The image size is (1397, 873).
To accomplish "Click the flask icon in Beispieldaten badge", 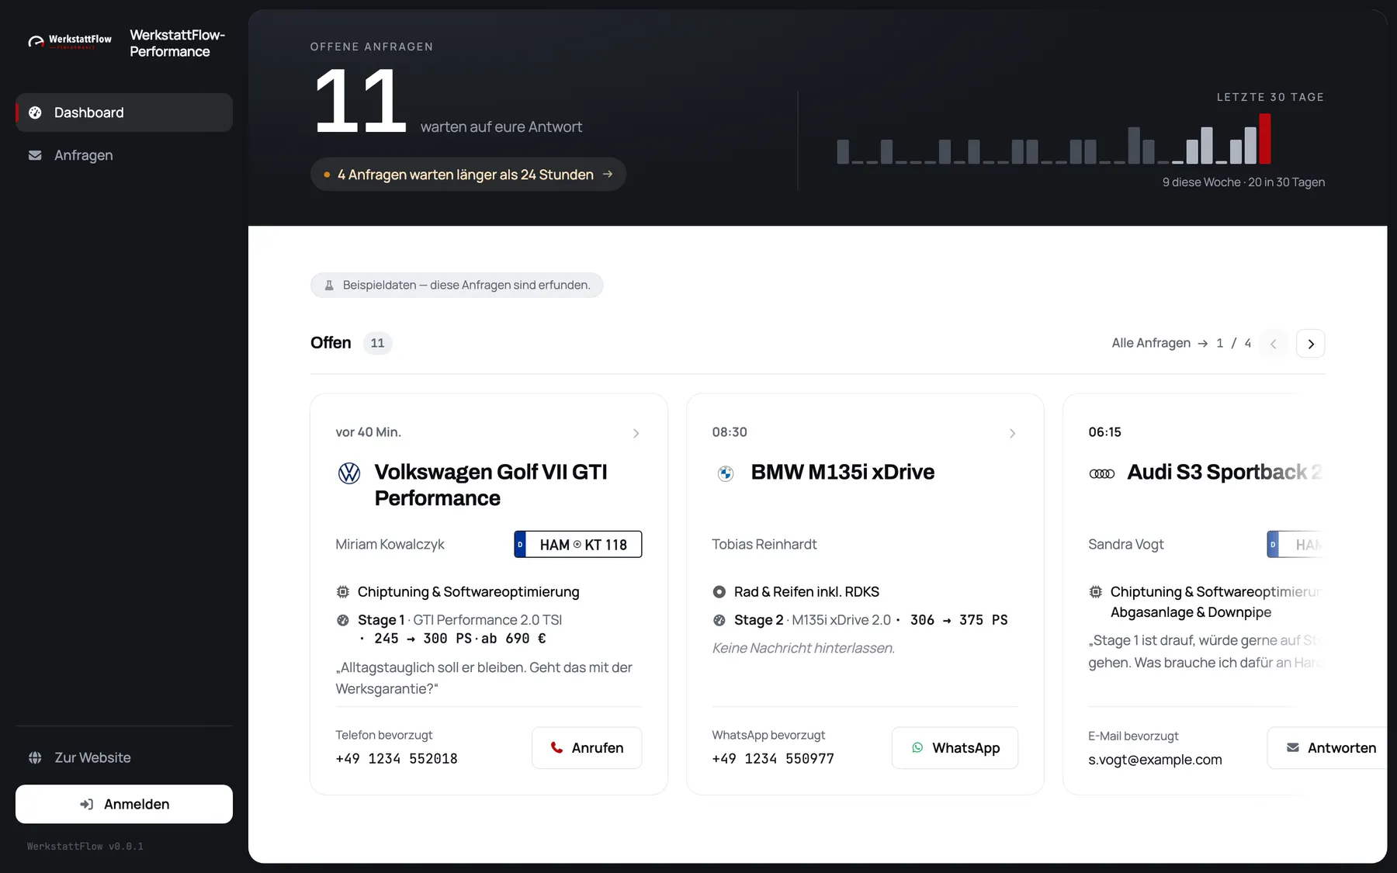I will point(329,286).
